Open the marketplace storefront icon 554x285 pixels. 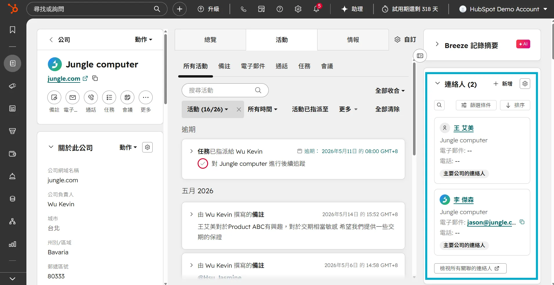261,9
